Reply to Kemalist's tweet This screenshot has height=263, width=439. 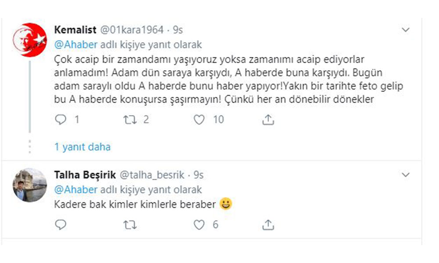tap(61, 119)
